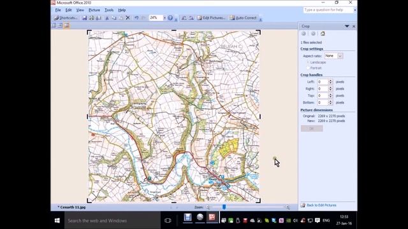Expand toolbar options chevron after Auto Correct
The height and width of the screenshot is (229, 408).
261,18
